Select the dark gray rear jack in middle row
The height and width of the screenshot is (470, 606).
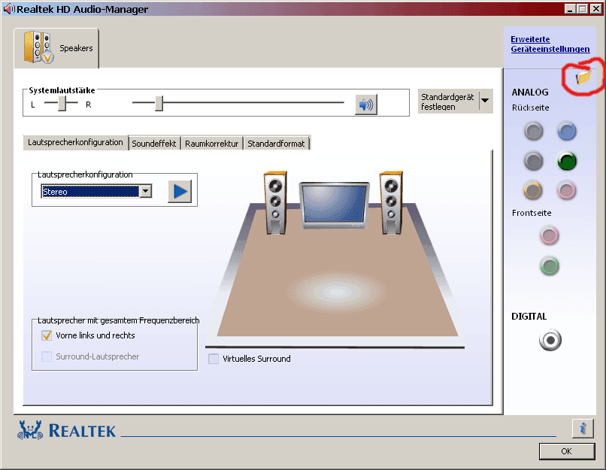click(534, 161)
